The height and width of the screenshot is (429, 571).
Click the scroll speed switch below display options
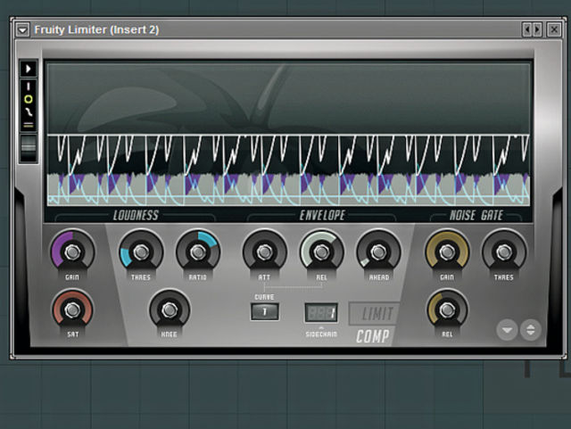[29, 148]
